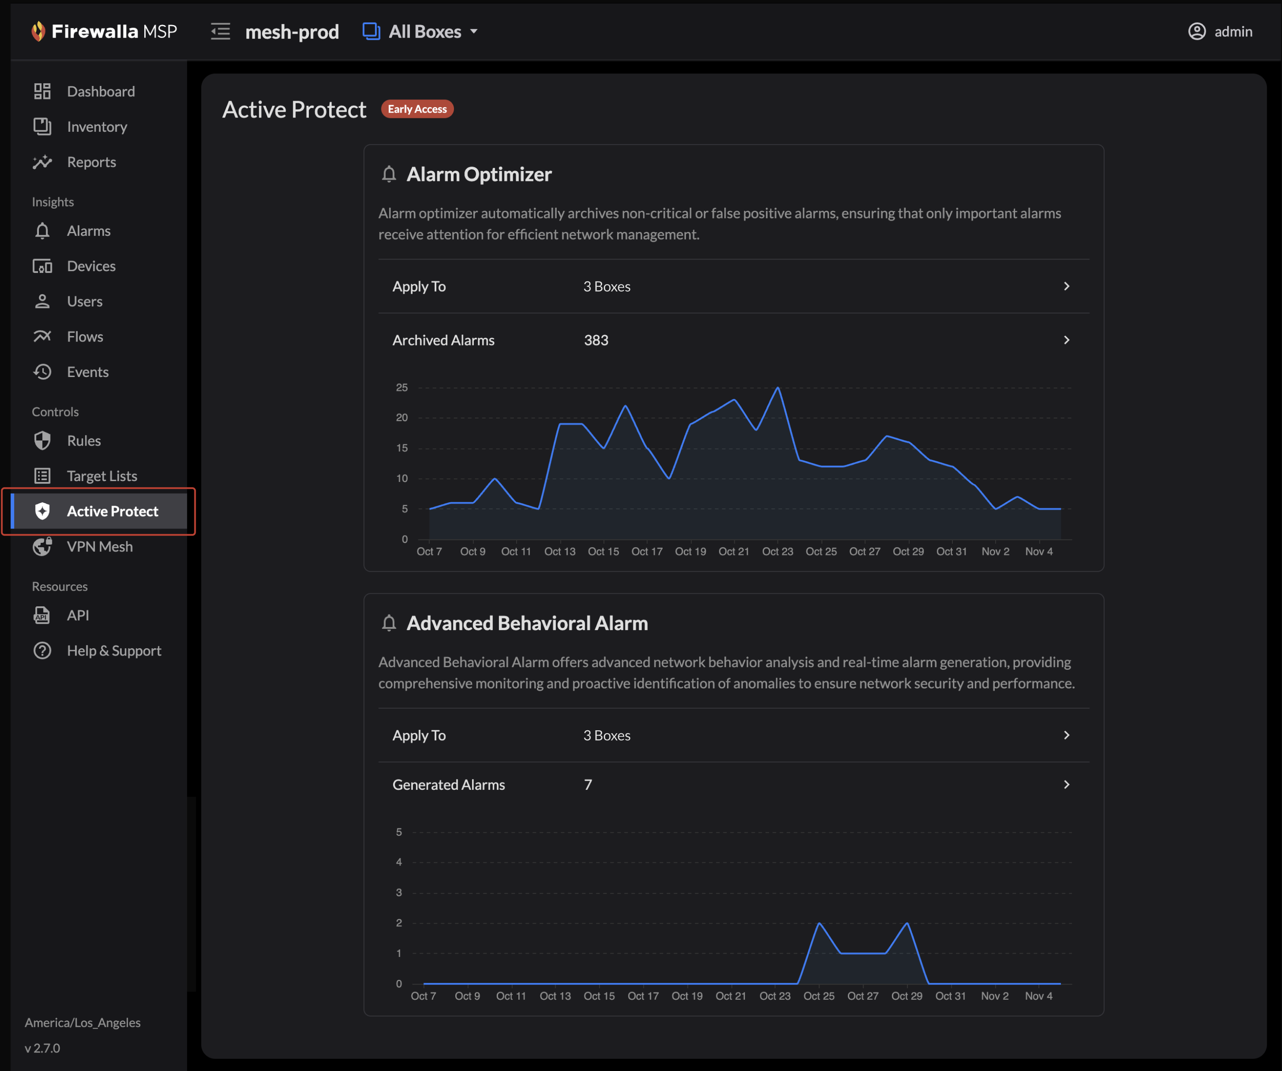
Task: Click the Flows wave icon
Action: (42, 336)
